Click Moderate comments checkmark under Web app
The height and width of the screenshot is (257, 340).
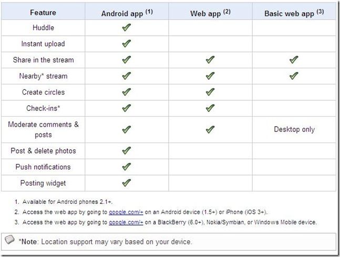click(x=210, y=129)
